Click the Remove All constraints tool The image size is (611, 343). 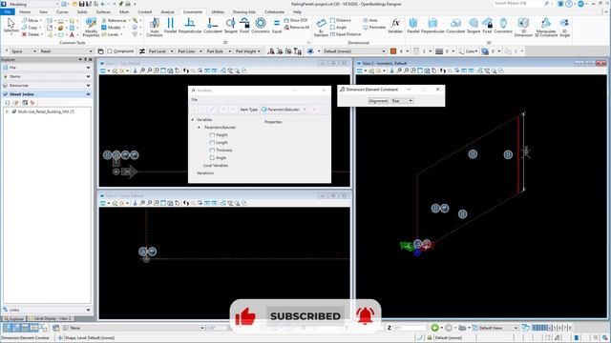click(x=297, y=28)
